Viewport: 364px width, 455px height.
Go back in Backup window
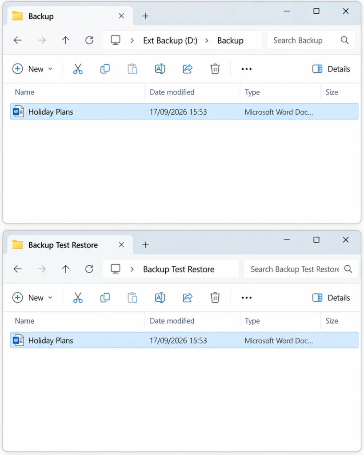(18, 40)
